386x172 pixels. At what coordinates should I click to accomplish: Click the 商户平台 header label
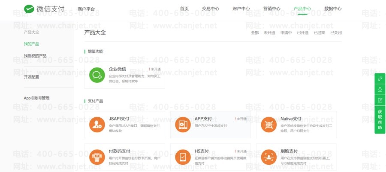86,9
